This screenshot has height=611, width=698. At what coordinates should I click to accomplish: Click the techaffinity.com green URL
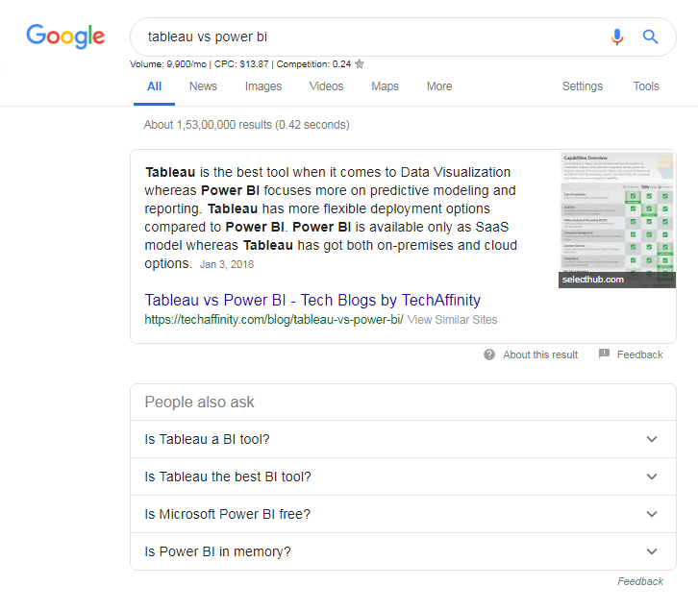click(274, 320)
